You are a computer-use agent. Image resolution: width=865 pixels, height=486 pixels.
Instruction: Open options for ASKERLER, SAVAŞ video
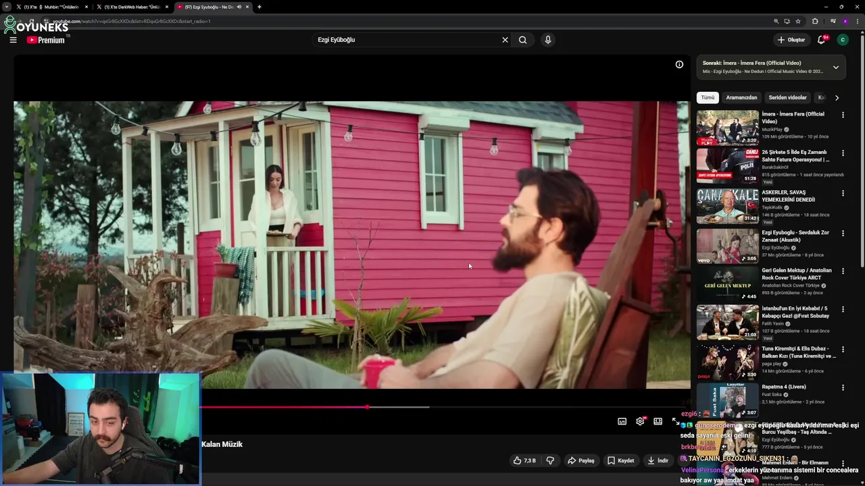843,193
